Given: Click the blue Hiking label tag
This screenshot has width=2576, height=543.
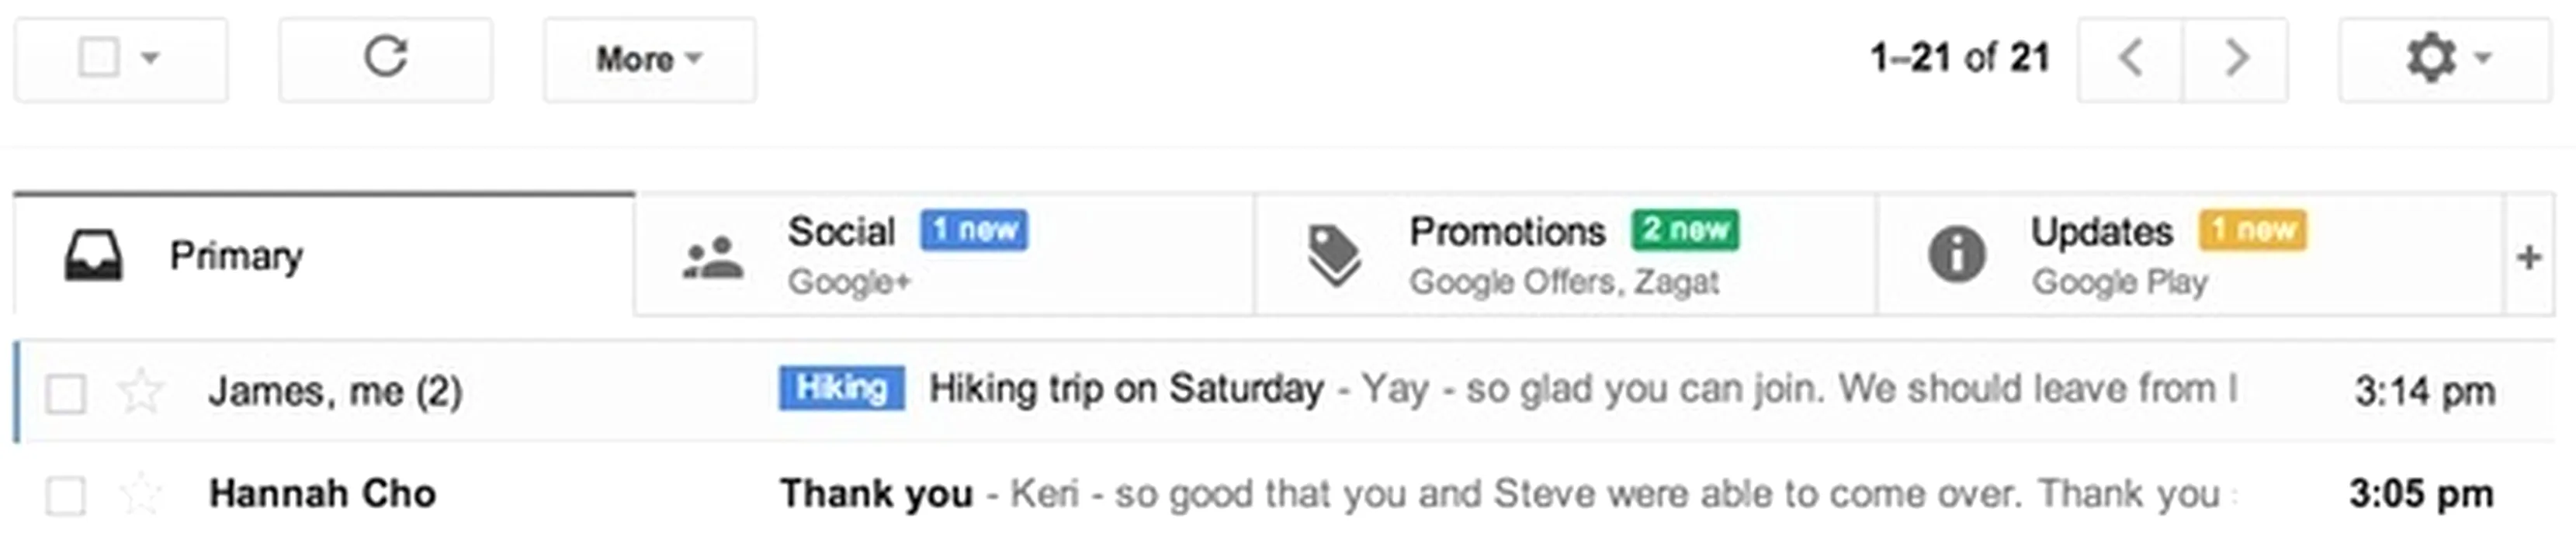Looking at the screenshot, I should point(841,388).
